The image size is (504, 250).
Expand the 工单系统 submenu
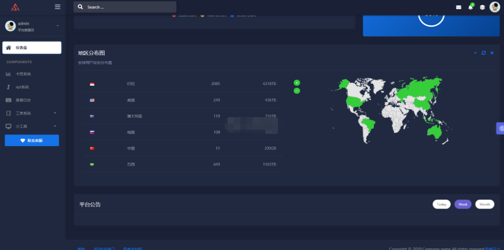tap(55, 113)
